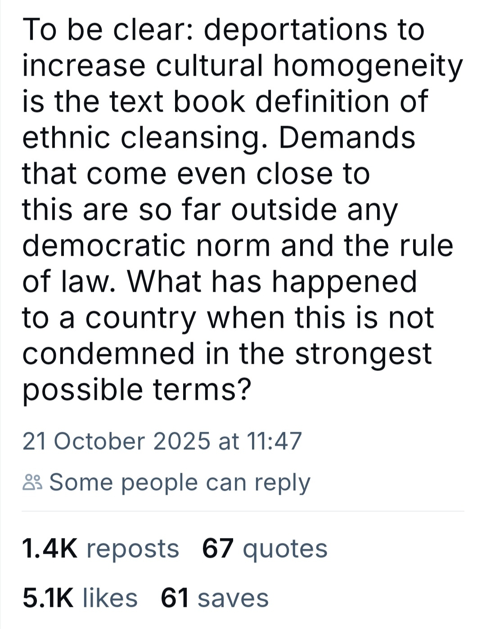Open the "Some people can reply" label
This screenshot has height=629, width=486.
pyautogui.click(x=180, y=482)
